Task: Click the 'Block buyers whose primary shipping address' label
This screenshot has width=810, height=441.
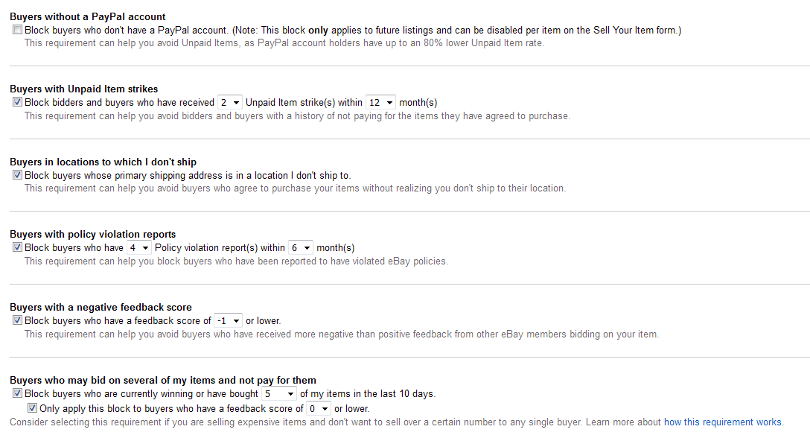Action: pos(188,175)
